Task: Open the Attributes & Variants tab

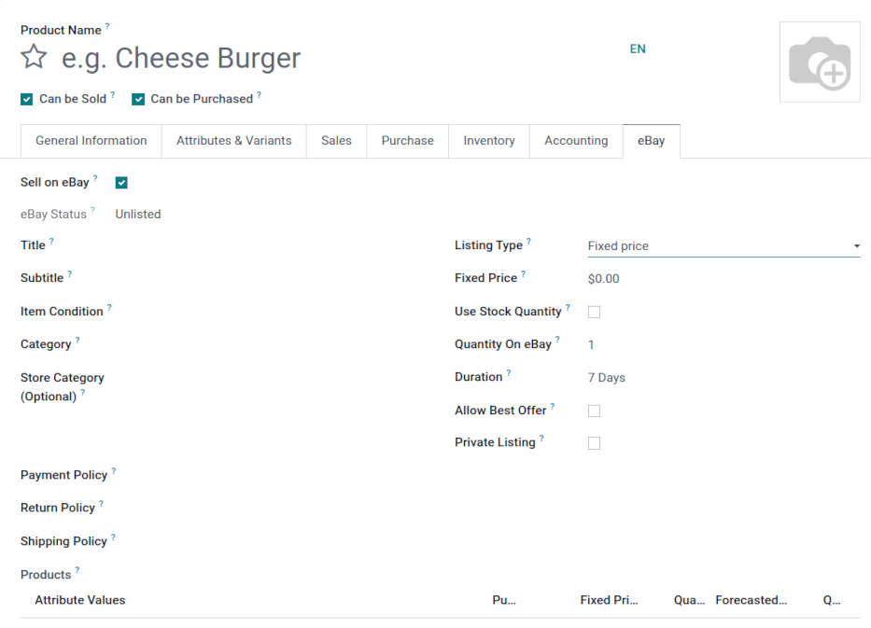Action: (233, 141)
